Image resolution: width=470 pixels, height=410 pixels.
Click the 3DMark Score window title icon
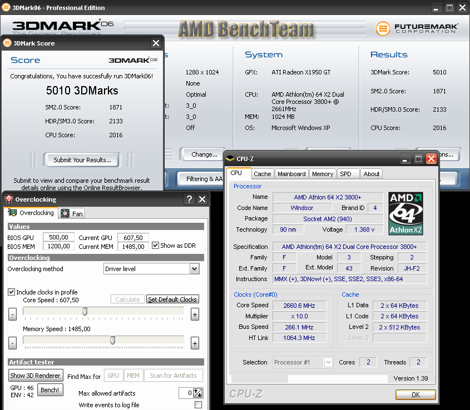click(7, 43)
